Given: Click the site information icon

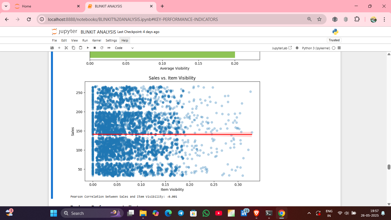Looking at the screenshot, I should 42,19.
